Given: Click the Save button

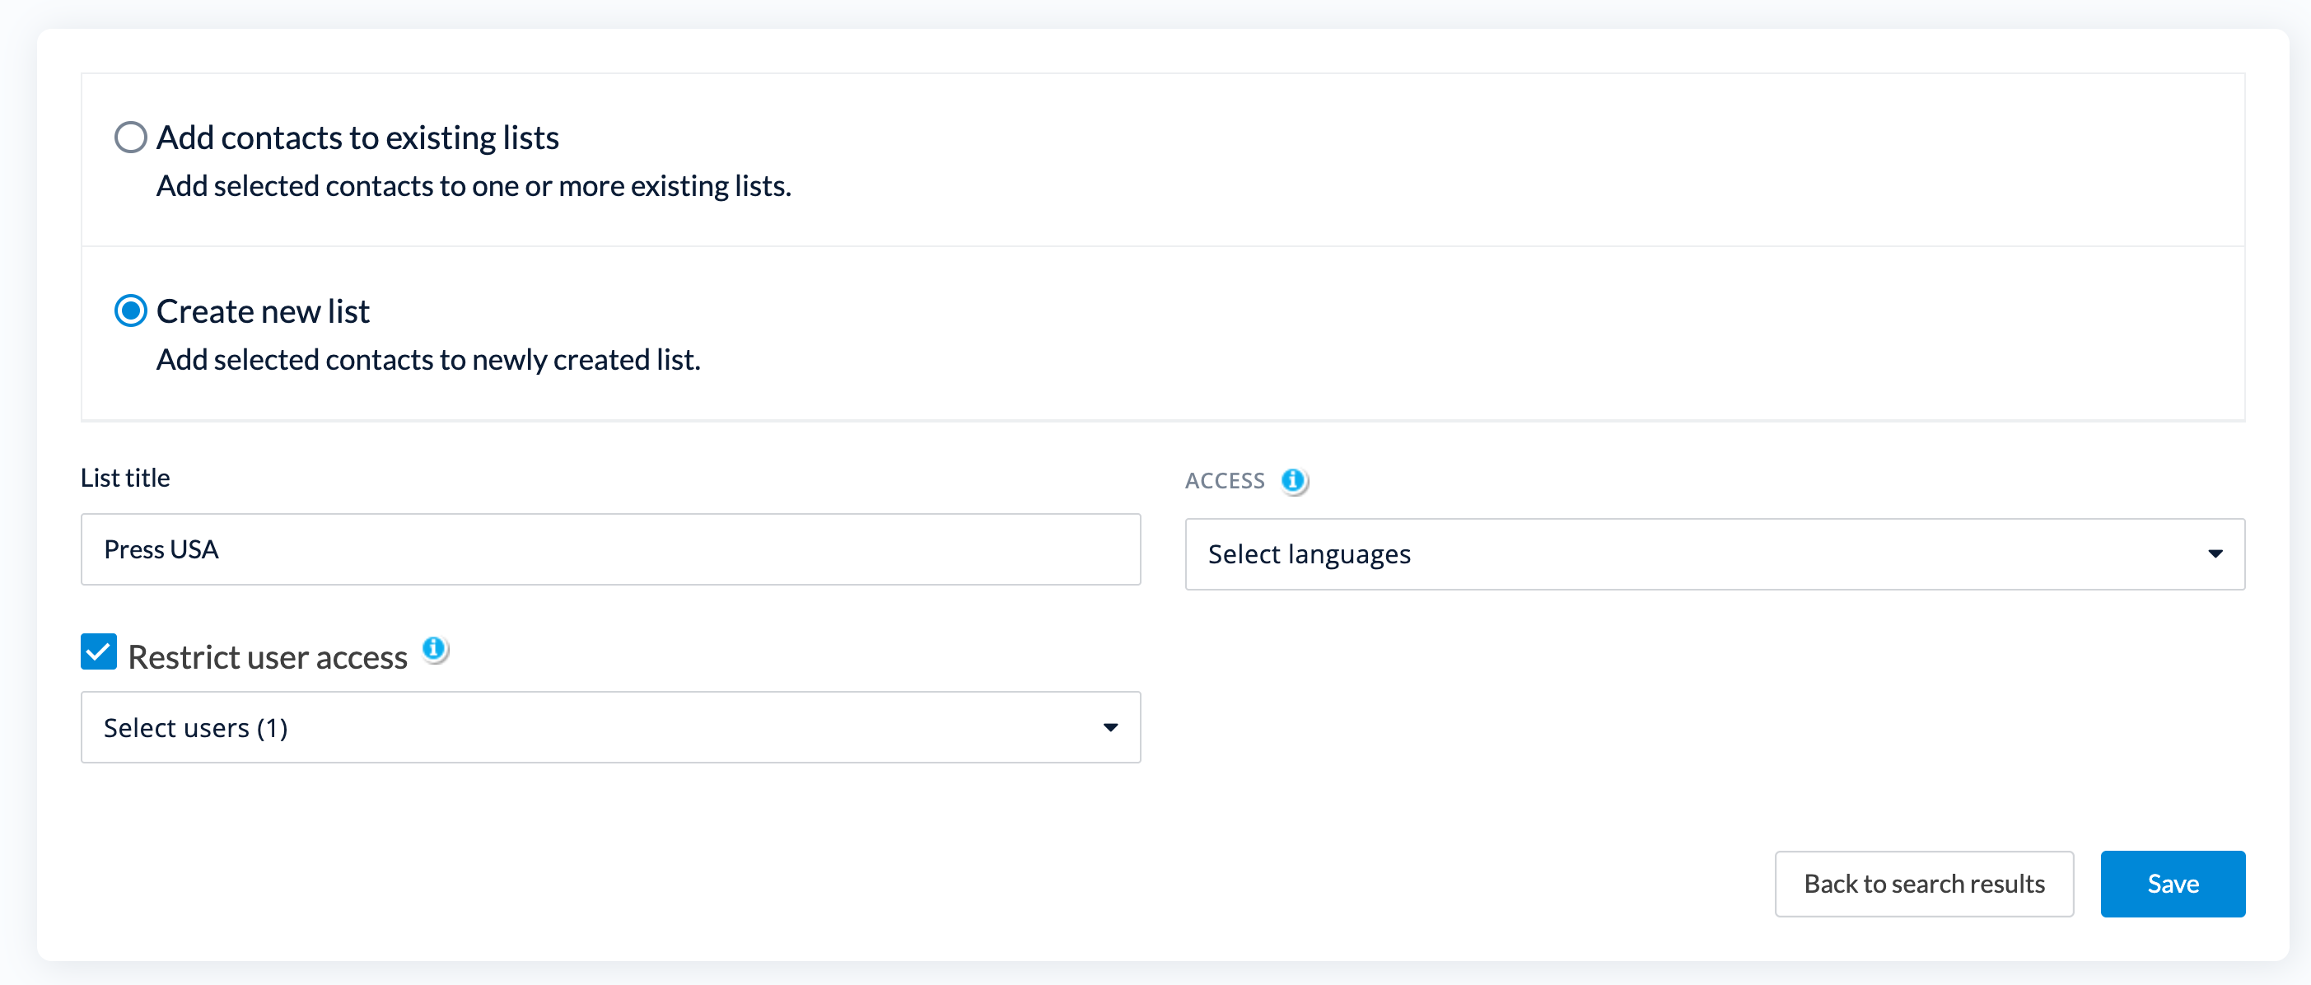Looking at the screenshot, I should (x=2172, y=884).
